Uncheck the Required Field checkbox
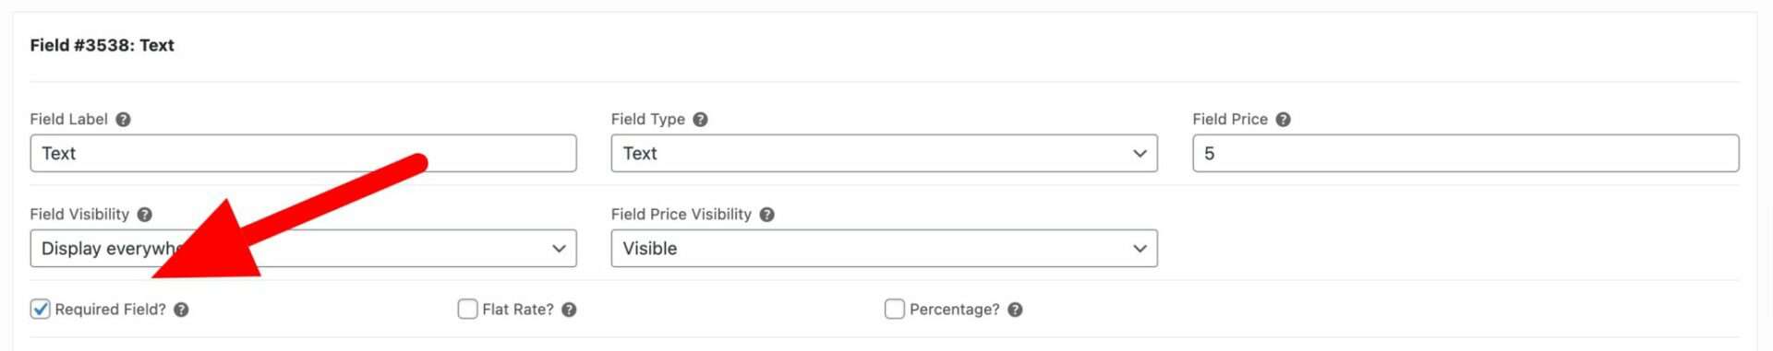This screenshot has height=351, width=1773. [x=40, y=309]
